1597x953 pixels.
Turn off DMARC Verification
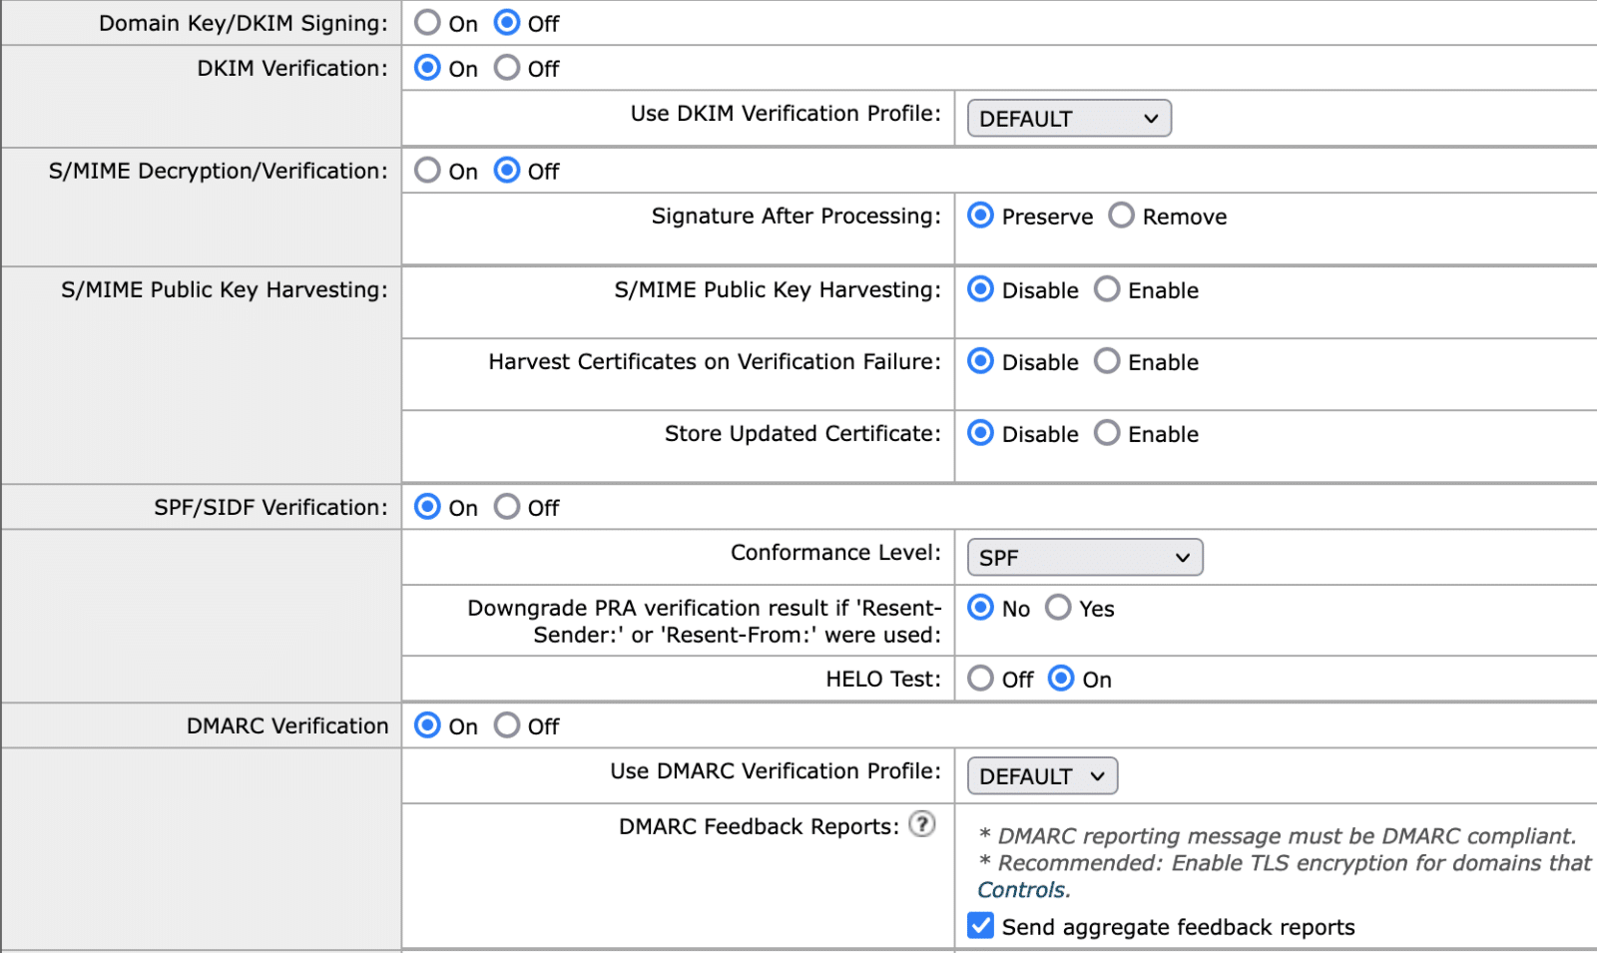507,725
